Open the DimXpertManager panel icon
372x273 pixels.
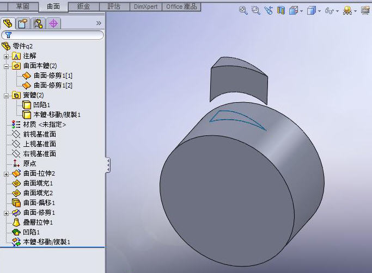tap(53, 23)
